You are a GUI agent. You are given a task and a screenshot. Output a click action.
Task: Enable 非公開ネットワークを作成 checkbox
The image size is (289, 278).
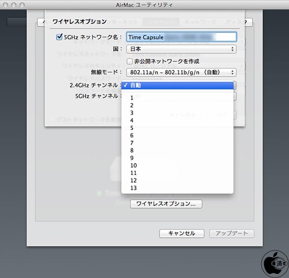coord(129,61)
